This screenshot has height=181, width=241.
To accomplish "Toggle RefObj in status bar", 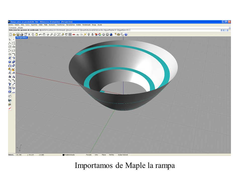I will (111, 155).
